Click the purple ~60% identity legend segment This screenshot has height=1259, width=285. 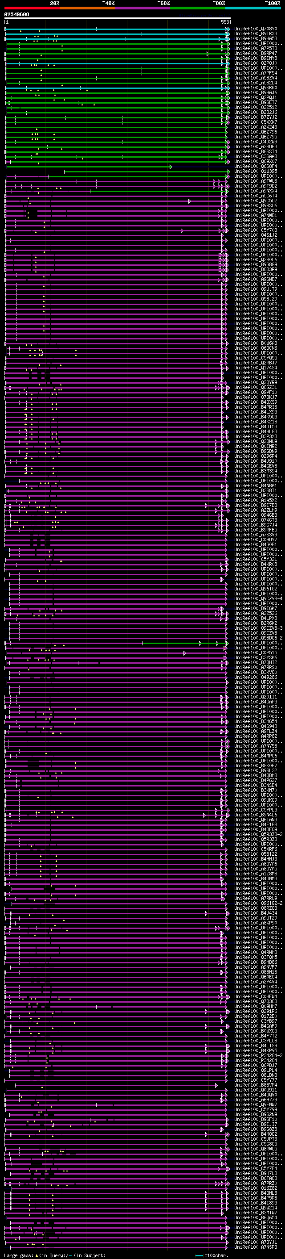(x=143, y=8)
